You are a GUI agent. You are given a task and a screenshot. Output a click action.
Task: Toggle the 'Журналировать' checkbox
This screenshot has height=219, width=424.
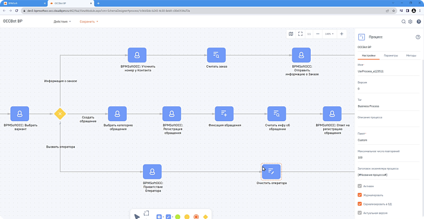[x=359, y=195]
